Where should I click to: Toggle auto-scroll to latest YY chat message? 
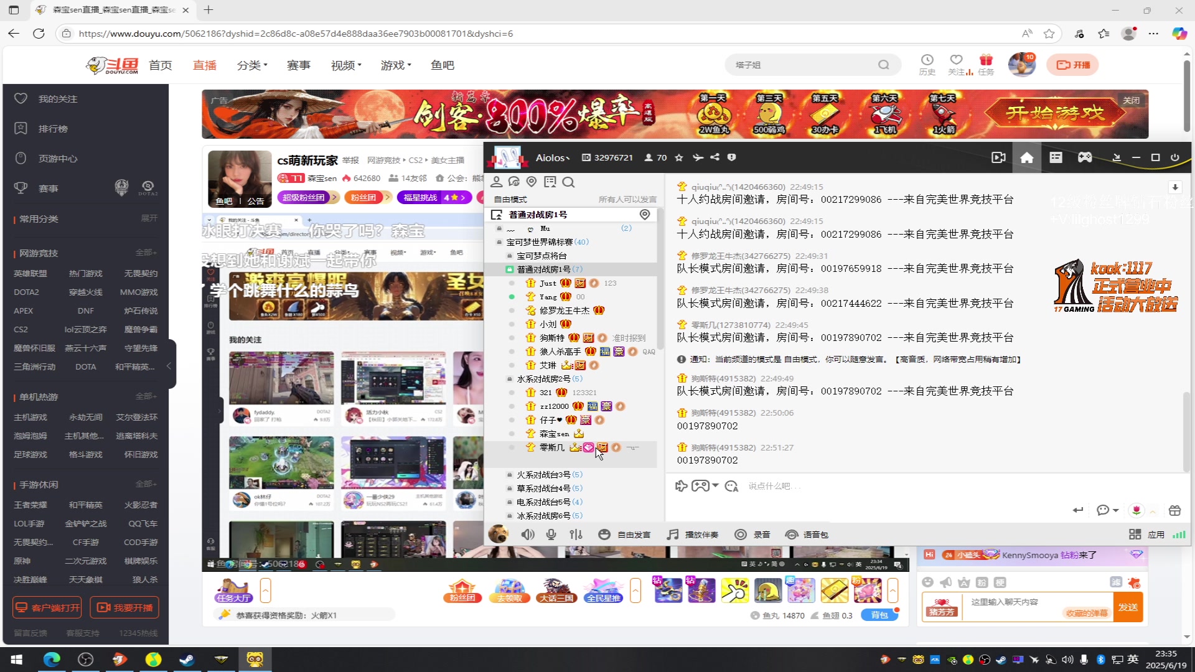coord(1175,187)
